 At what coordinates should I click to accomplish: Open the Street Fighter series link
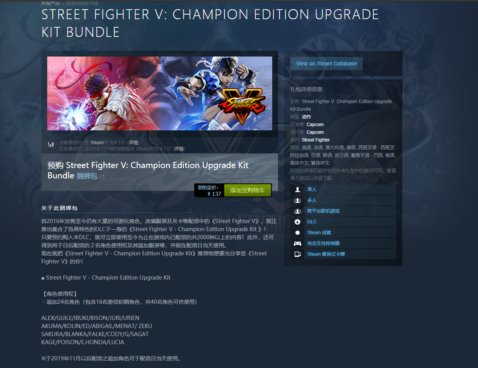(316, 140)
